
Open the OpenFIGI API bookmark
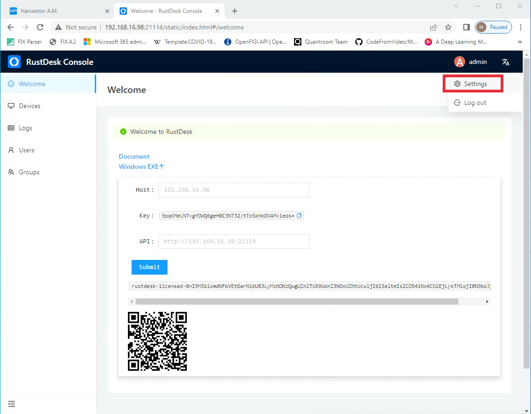click(x=255, y=42)
